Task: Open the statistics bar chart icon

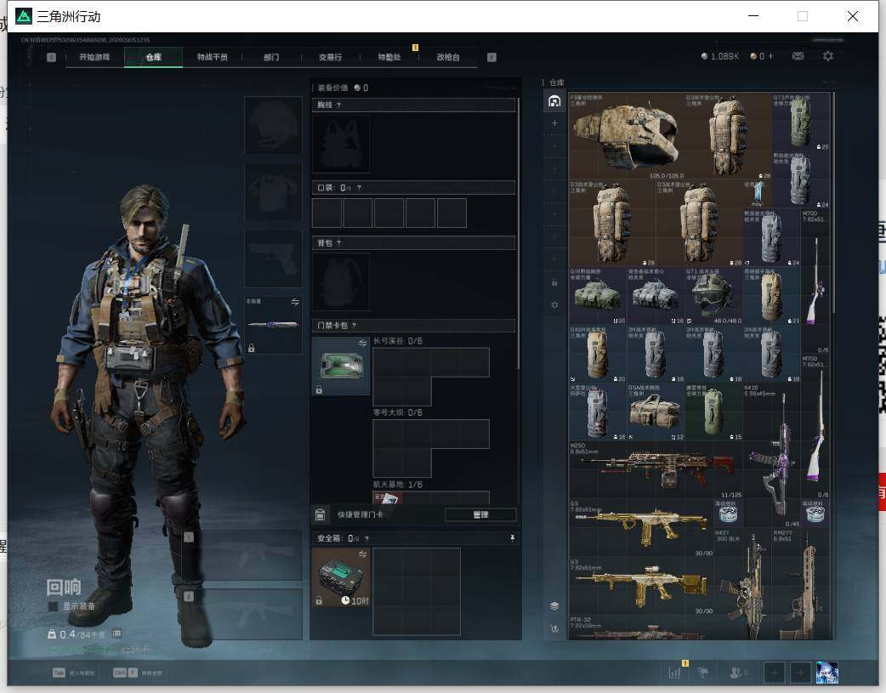Action: point(674,672)
